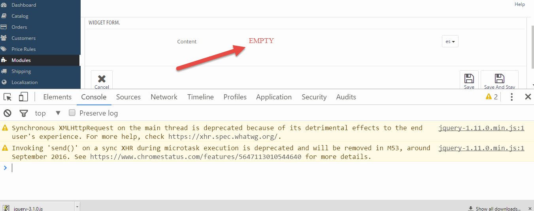534x211 pixels.
Task: Open the downloaded jquery-3.1.0.js file
Action: pos(37,207)
